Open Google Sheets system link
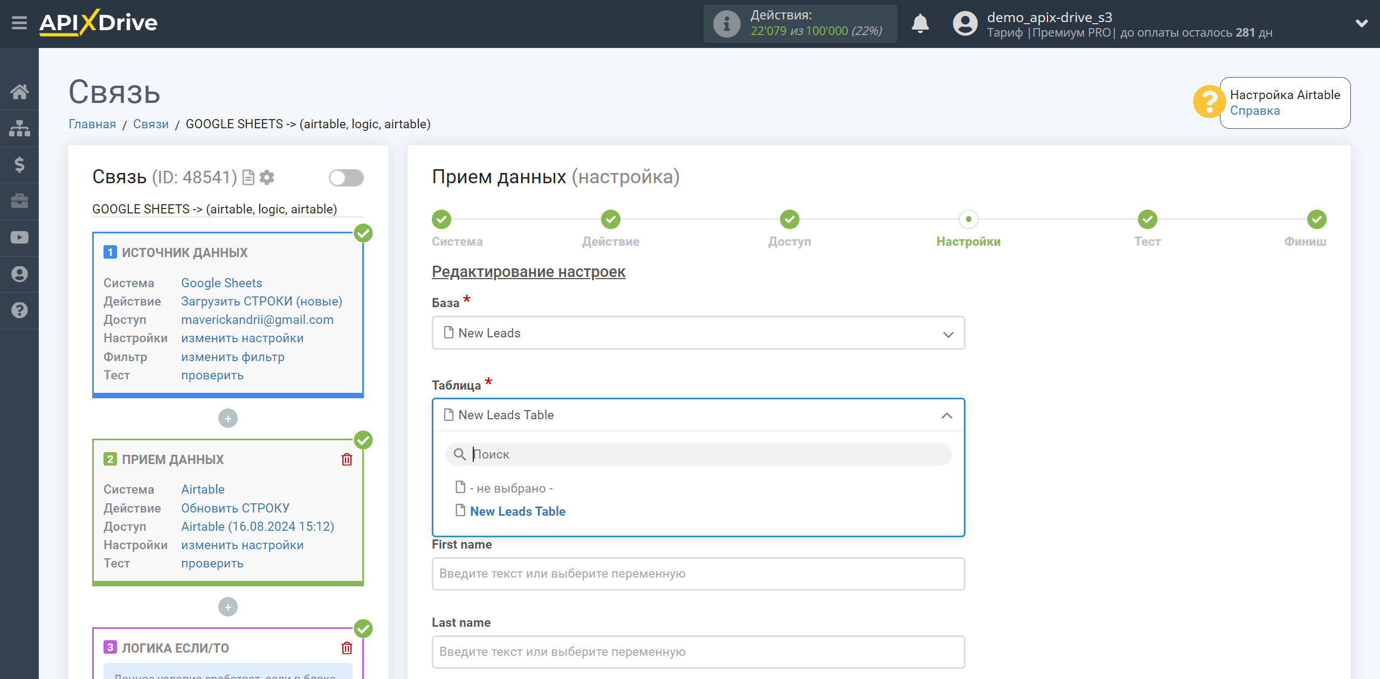 [x=222, y=283]
